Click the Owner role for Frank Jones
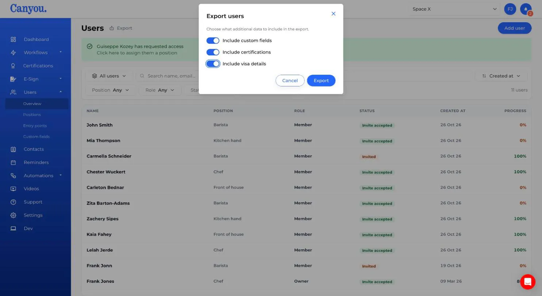This screenshot has width=542, height=296. (x=301, y=281)
